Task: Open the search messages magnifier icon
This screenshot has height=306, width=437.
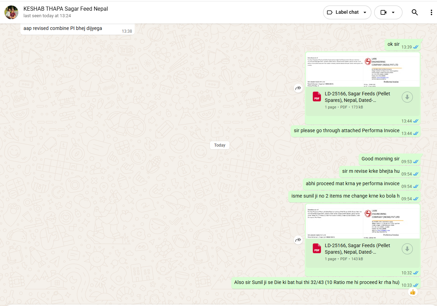Action: click(415, 12)
